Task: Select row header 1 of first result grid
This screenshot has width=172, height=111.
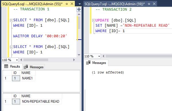Action: coord(7,78)
